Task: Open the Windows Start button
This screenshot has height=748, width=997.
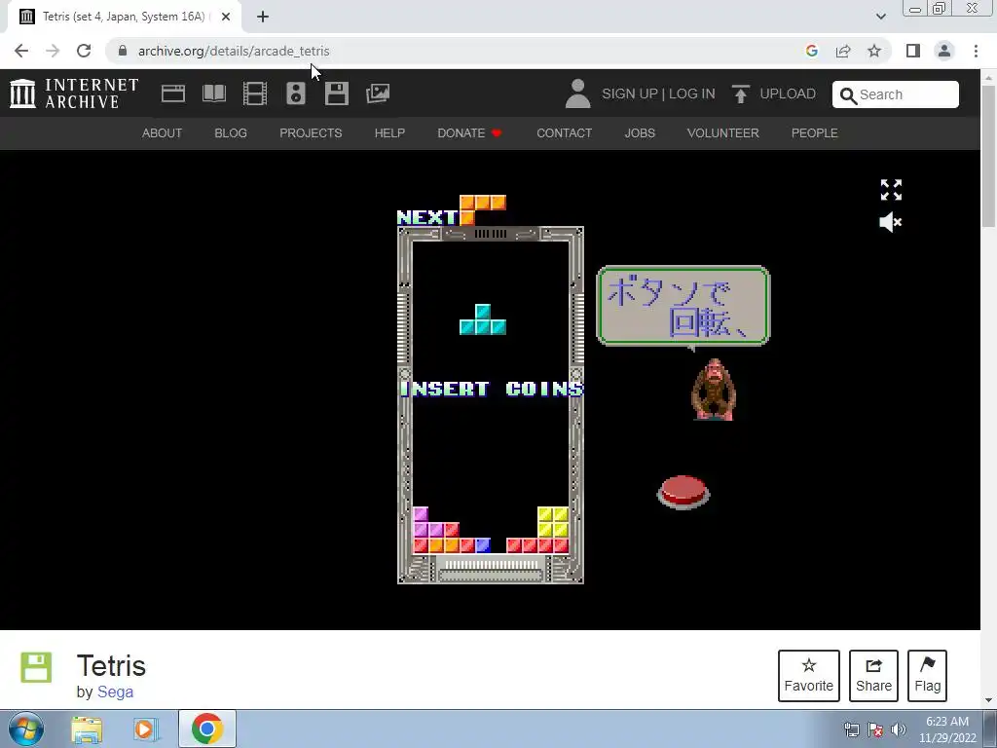Action: click(26, 729)
